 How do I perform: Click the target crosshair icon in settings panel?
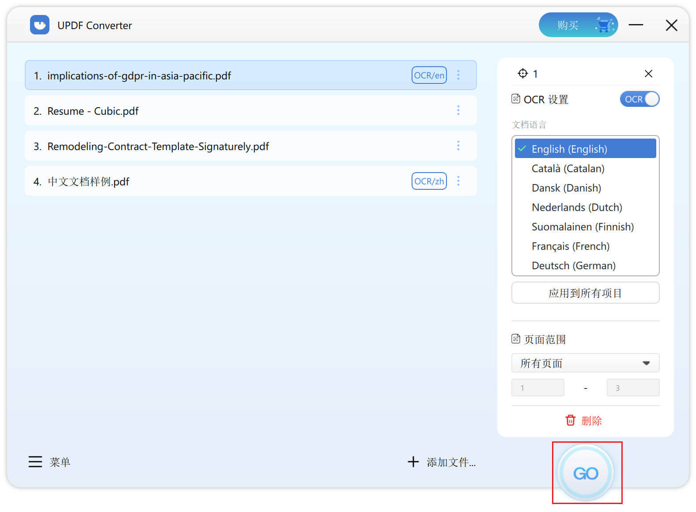pos(522,73)
